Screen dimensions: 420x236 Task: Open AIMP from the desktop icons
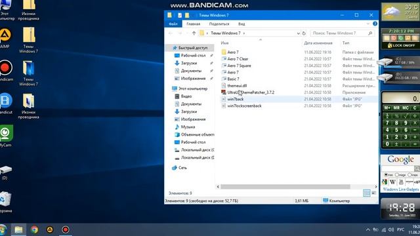pyautogui.click(x=5, y=38)
